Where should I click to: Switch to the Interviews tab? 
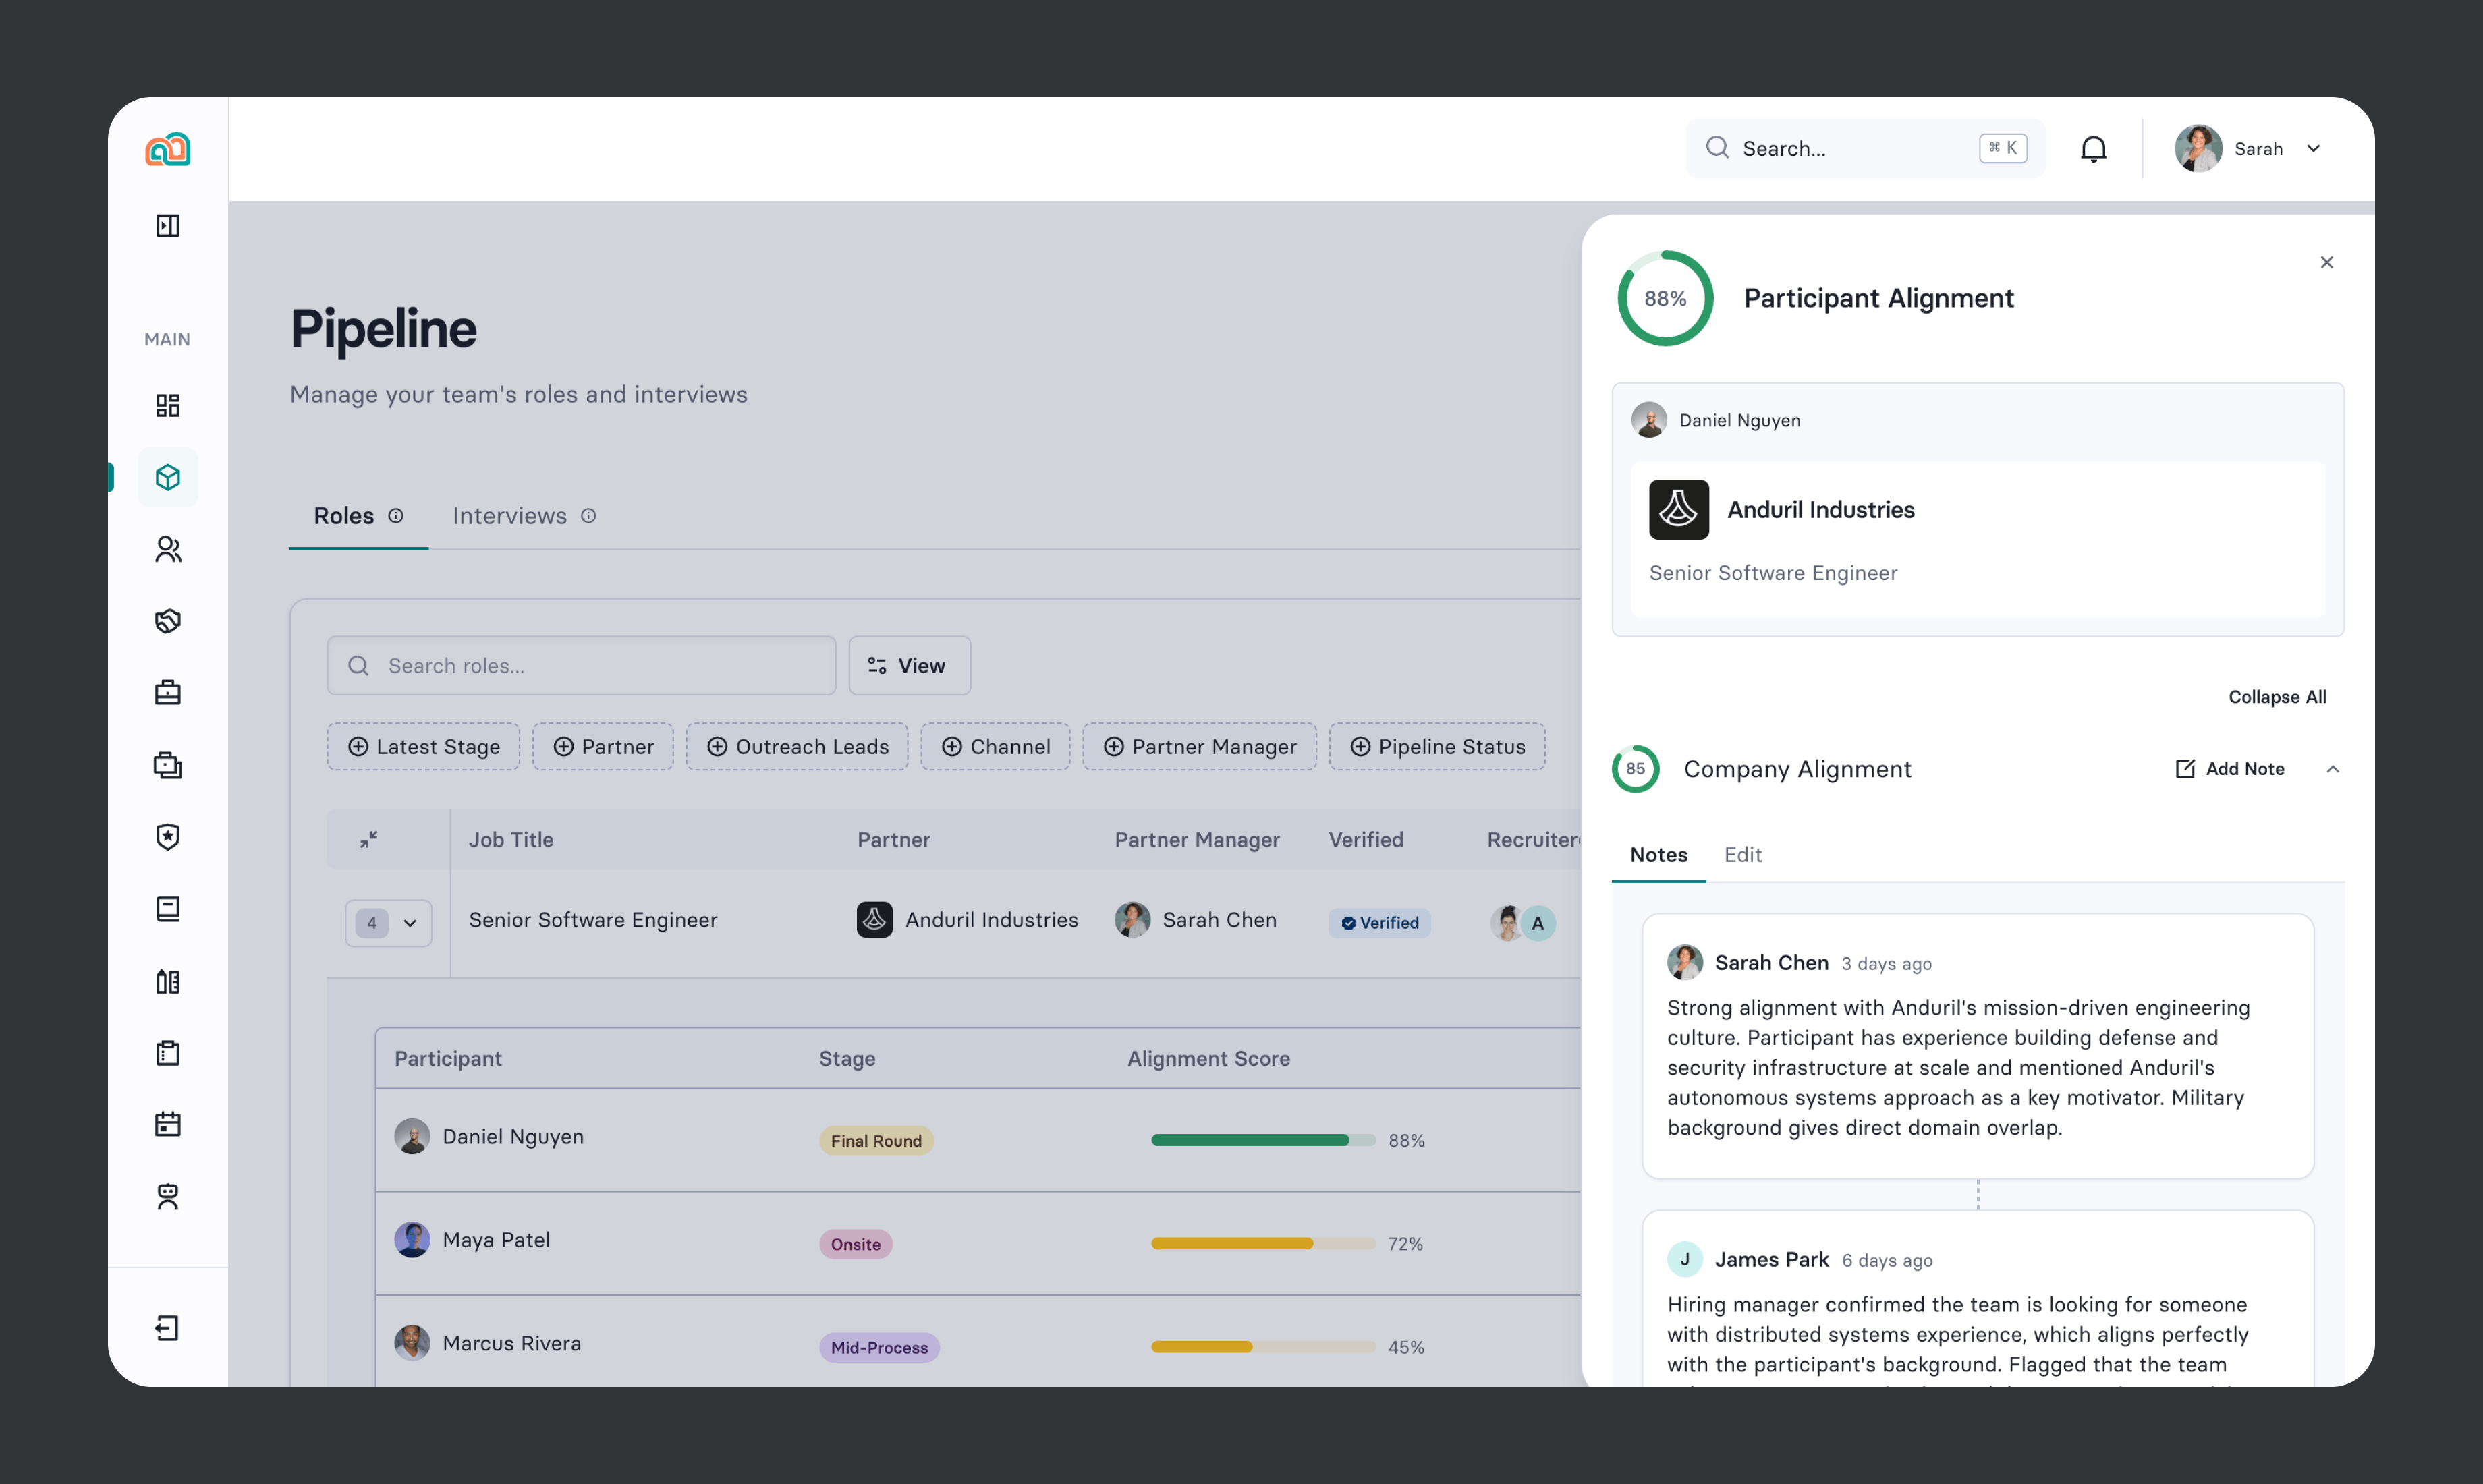509,516
